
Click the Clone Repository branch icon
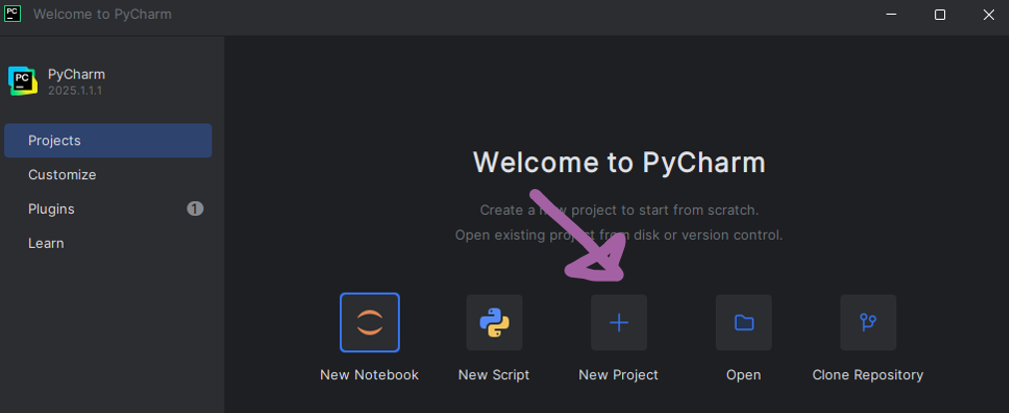click(868, 322)
